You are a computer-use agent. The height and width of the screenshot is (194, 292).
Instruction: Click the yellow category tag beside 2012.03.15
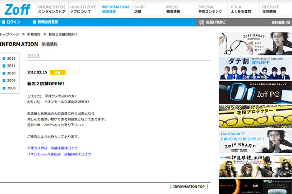57,72
